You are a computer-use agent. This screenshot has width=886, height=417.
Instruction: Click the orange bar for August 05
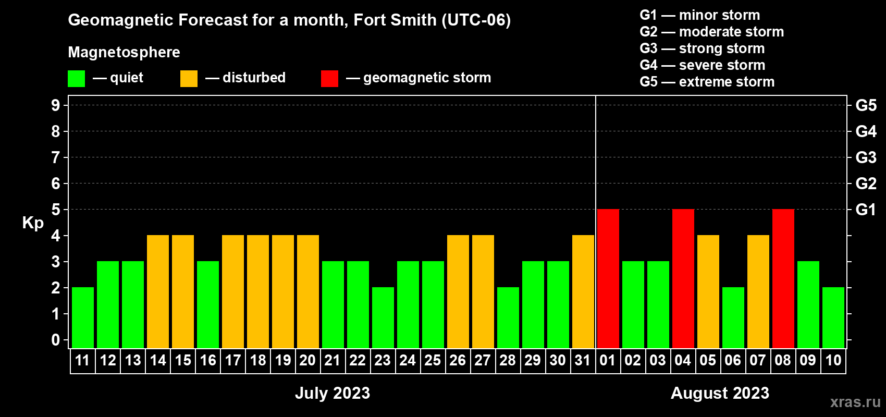(708, 292)
